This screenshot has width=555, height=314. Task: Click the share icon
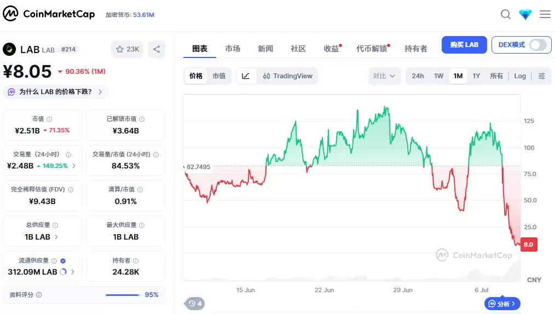157,49
